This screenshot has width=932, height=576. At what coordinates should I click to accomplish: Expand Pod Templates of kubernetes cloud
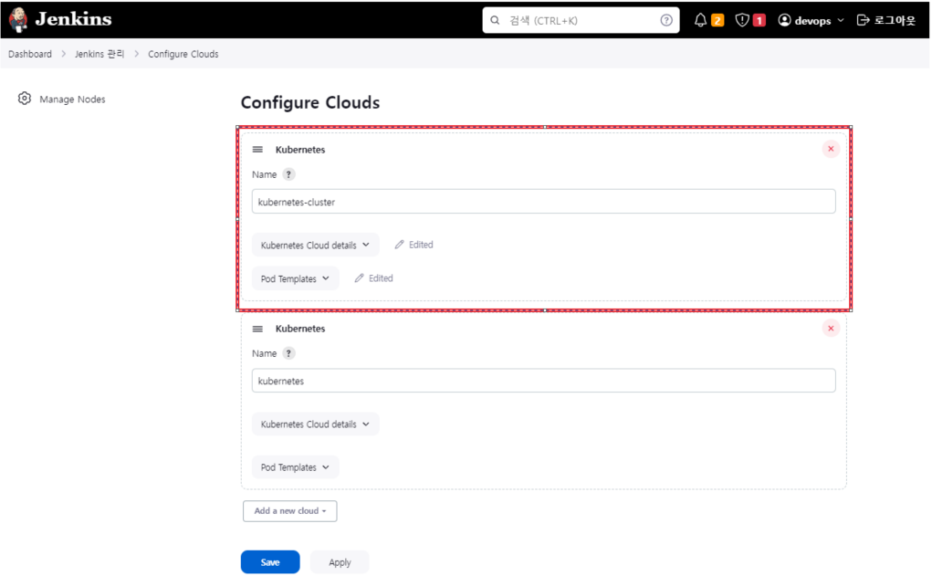(295, 467)
